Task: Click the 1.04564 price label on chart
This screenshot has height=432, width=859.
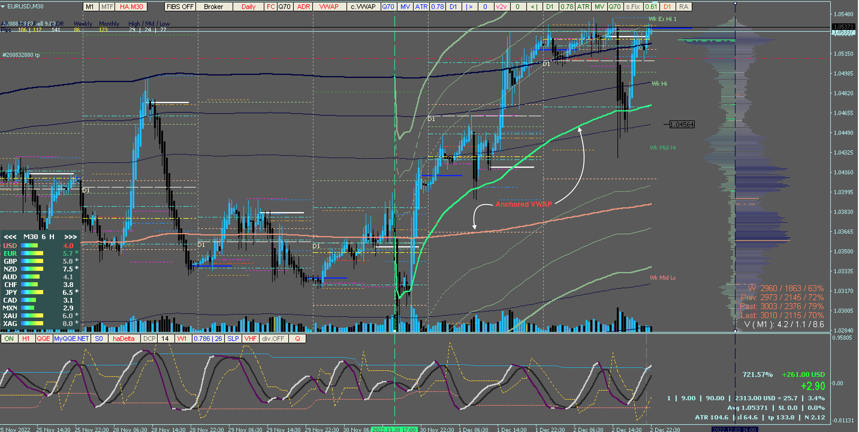Action: [x=682, y=125]
